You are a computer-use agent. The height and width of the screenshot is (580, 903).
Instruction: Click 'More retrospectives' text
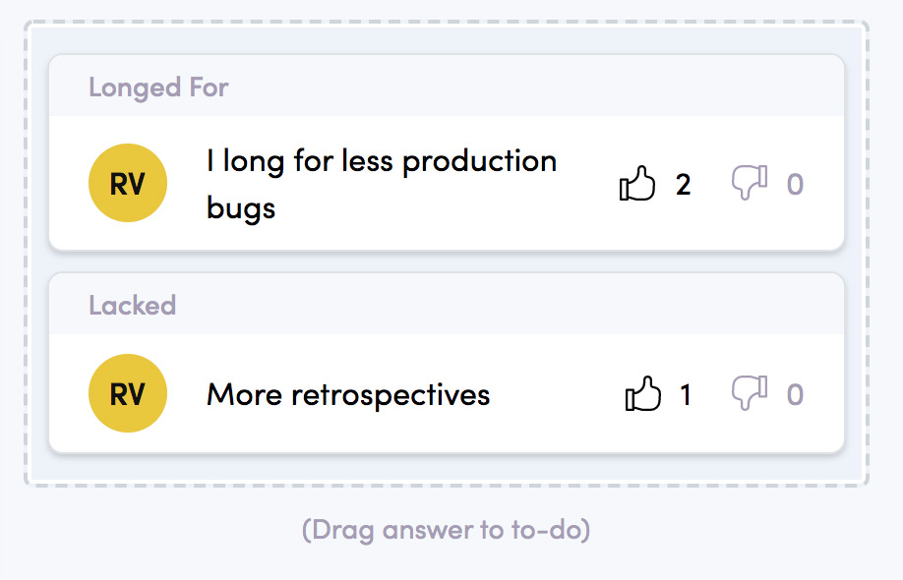(x=348, y=395)
